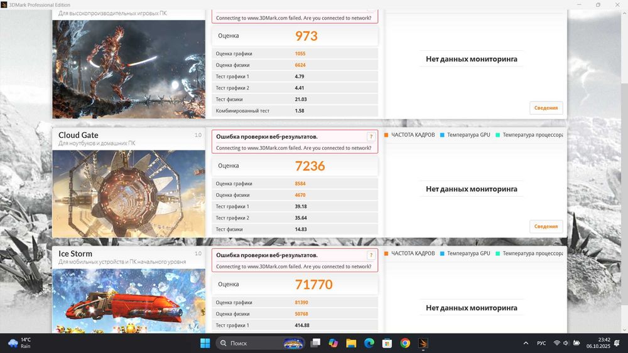628x353 pixels.
Task: Select Cloud Gate Температура GPU blue legend swatch
Action: coord(442,135)
